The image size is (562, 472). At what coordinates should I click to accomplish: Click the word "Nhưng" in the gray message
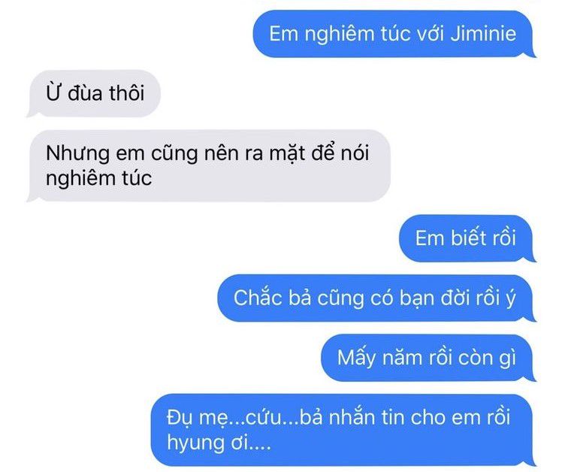coord(78,154)
